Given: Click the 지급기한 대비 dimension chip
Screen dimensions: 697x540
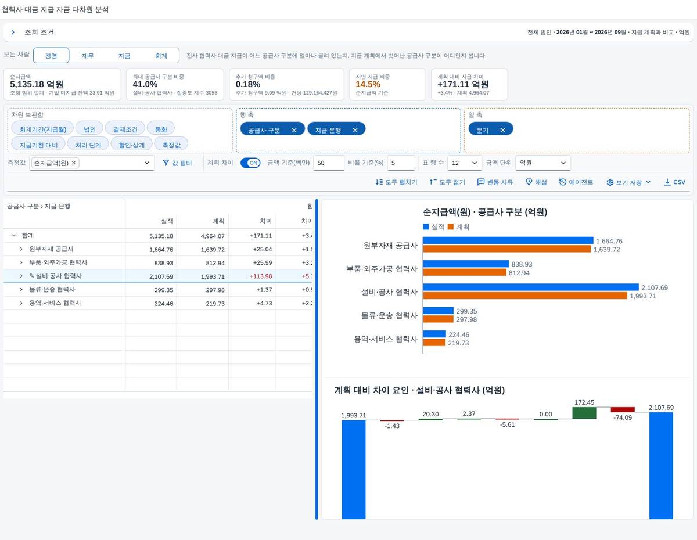Looking at the screenshot, I should [38, 144].
